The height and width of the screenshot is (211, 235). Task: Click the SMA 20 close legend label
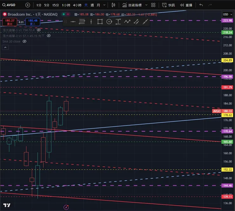coord(11,42)
